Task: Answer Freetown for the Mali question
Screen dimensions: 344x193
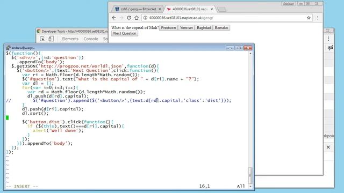Action: [x=168, y=28]
